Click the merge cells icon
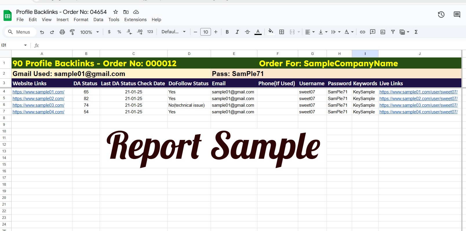Screen dimensions: 466x231 pyautogui.click(x=292, y=32)
